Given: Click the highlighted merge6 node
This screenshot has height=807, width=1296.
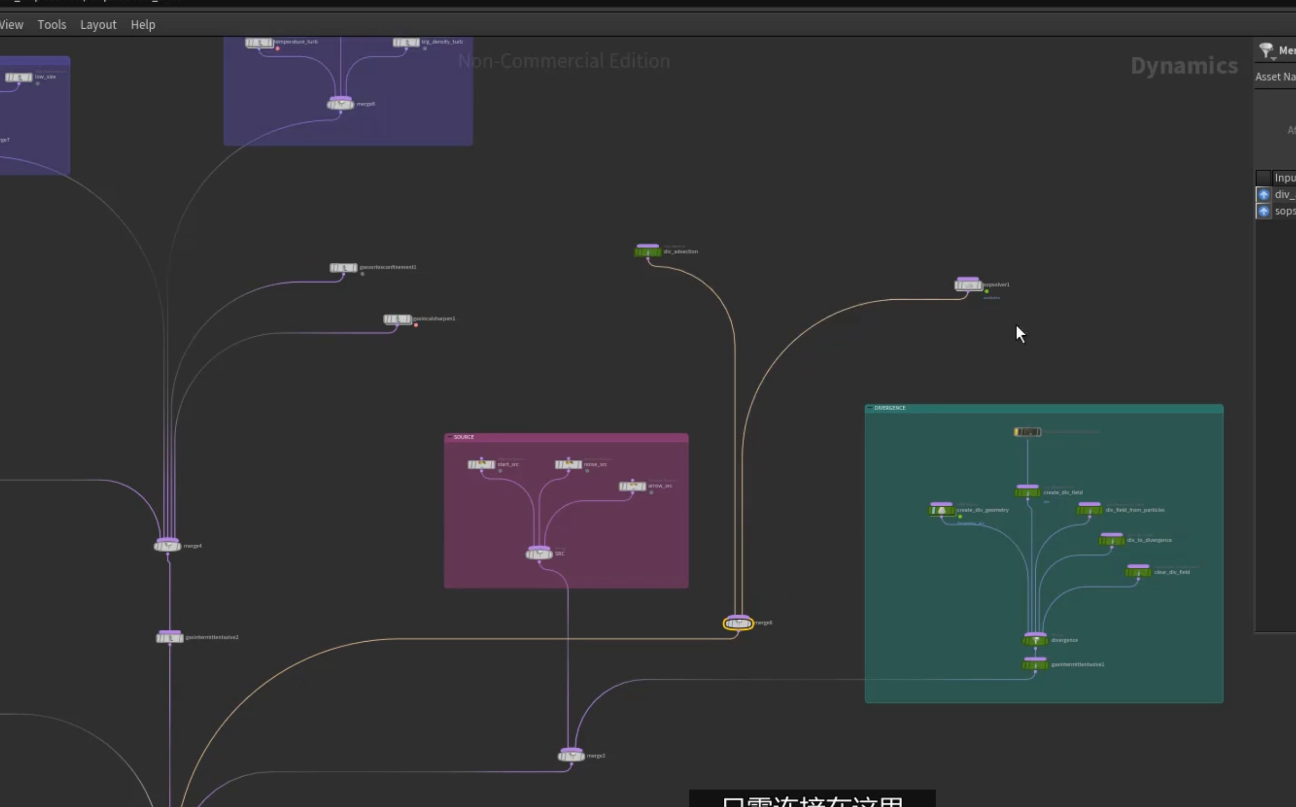Looking at the screenshot, I should [x=738, y=623].
